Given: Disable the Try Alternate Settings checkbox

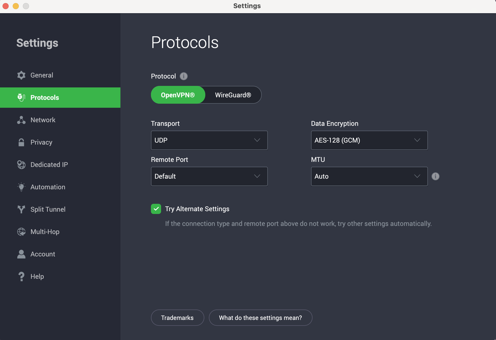Looking at the screenshot, I should 156,209.
